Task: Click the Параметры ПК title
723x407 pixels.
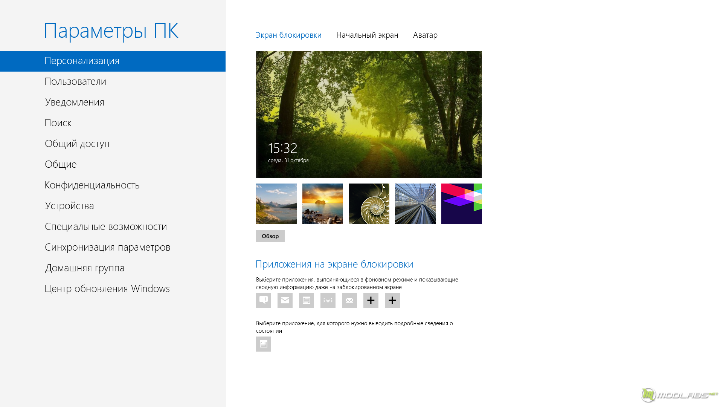Action: [x=111, y=31]
